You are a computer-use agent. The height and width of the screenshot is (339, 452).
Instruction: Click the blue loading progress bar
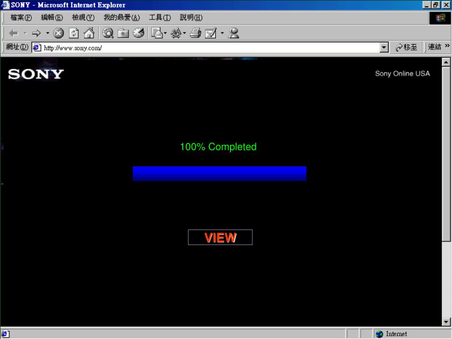coord(219,173)
